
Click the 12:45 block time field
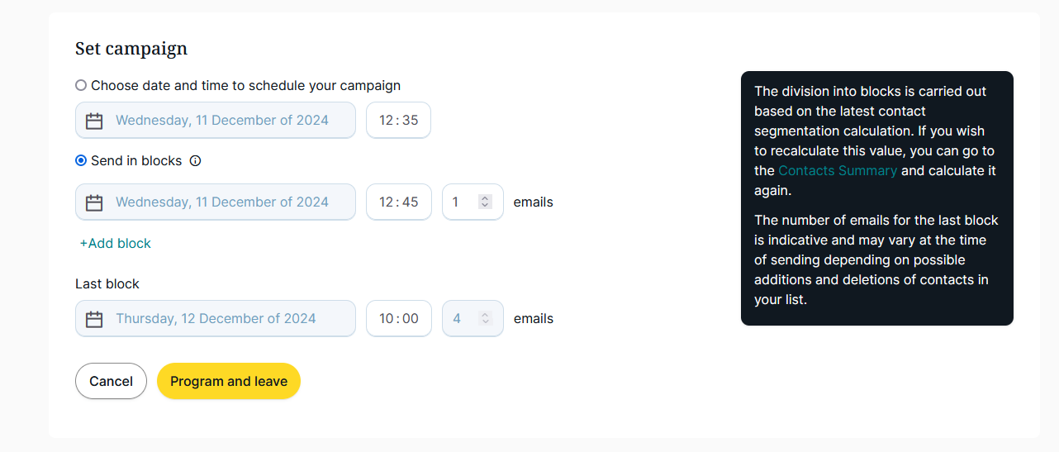(x=398, y=202)
